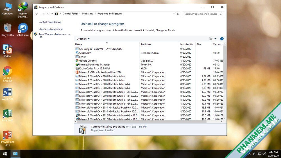Viewport: 281px width, 158px height.
Task: Select the EVKey desktop shortcut
Action: (8, 51)
